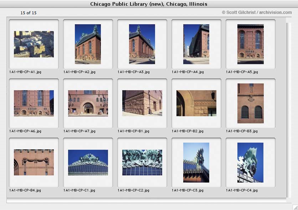Click the file name 1A1-MB-CP-A3.jpg
Screen dimensions: 298x210
[x=133, y=72]
